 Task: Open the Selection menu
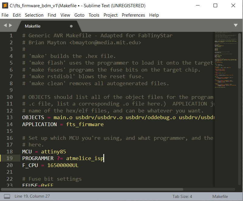point(34,15)
